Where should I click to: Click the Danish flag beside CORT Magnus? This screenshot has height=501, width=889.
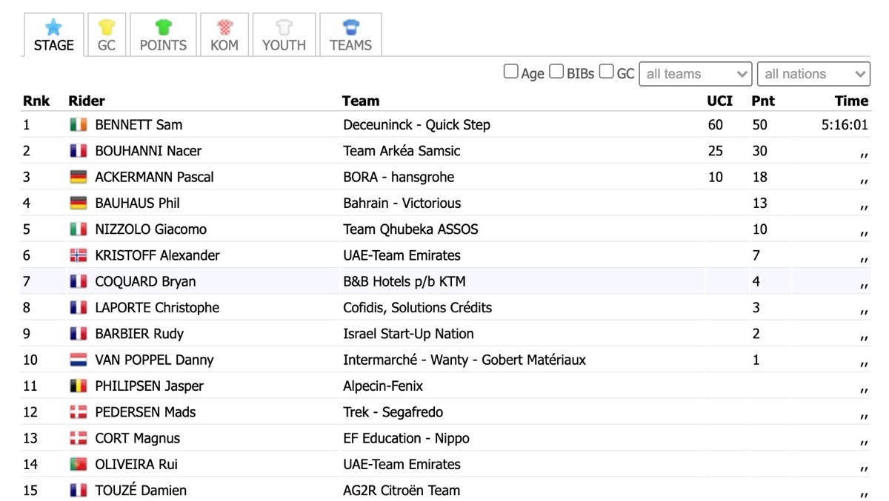click(x=79, y=438)
